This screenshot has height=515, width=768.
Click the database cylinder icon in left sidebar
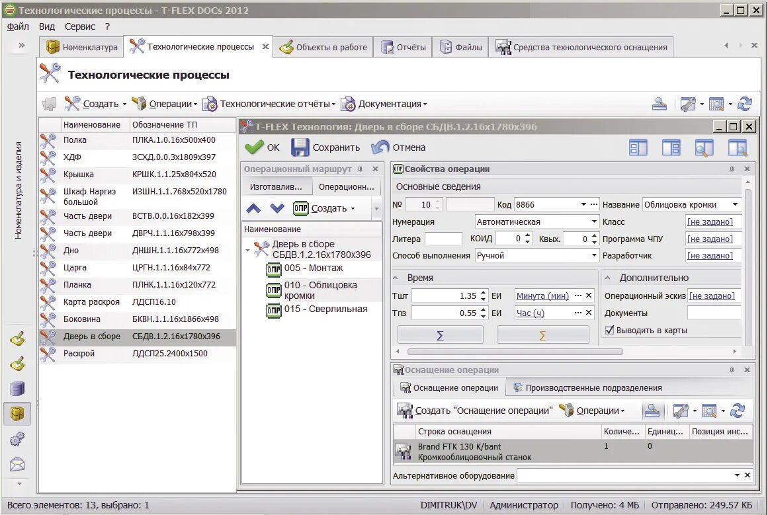pyautogui.click(x=17, y=389)
